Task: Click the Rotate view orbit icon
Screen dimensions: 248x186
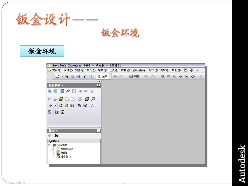Action: coord(193,76)
